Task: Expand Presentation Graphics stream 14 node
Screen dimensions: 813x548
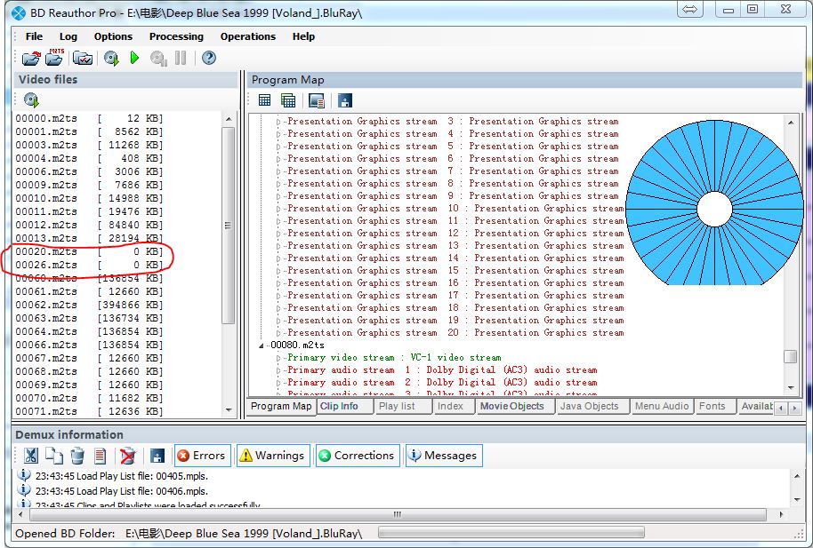Action: (x=278, y=258)
